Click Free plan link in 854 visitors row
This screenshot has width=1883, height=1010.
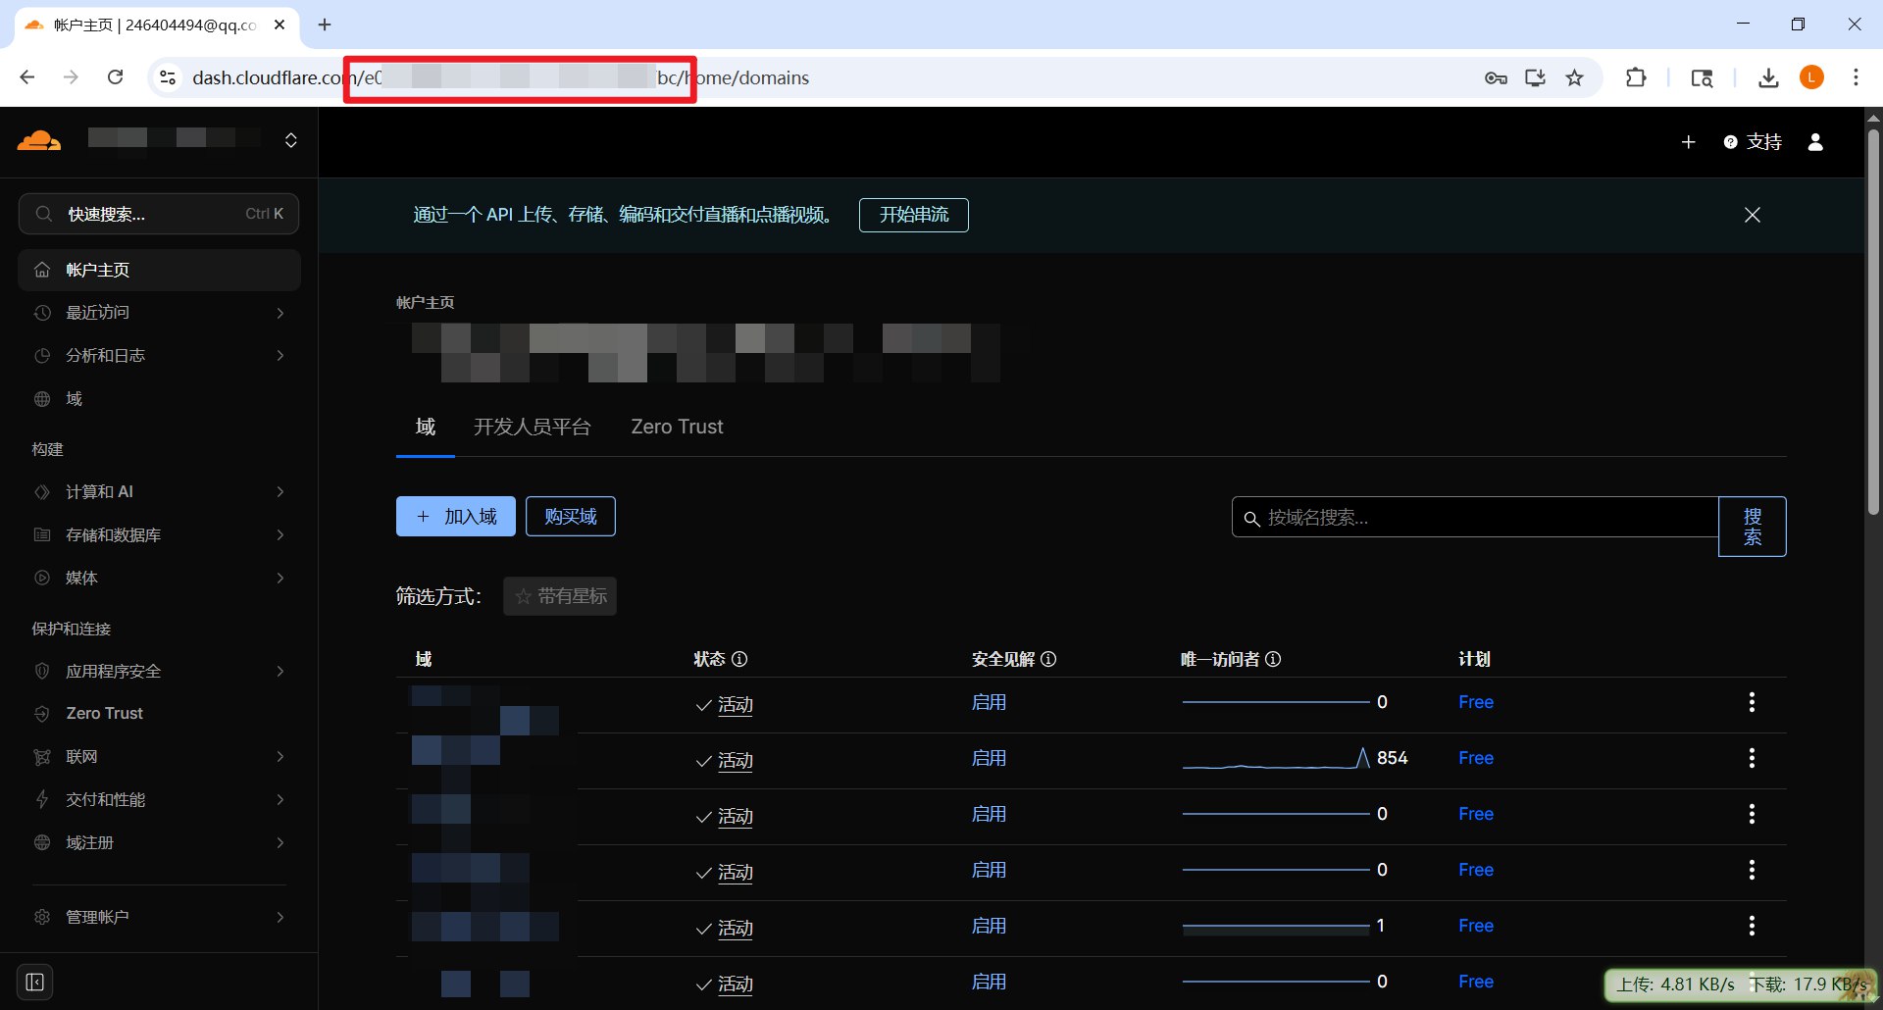click(1476, 759)
